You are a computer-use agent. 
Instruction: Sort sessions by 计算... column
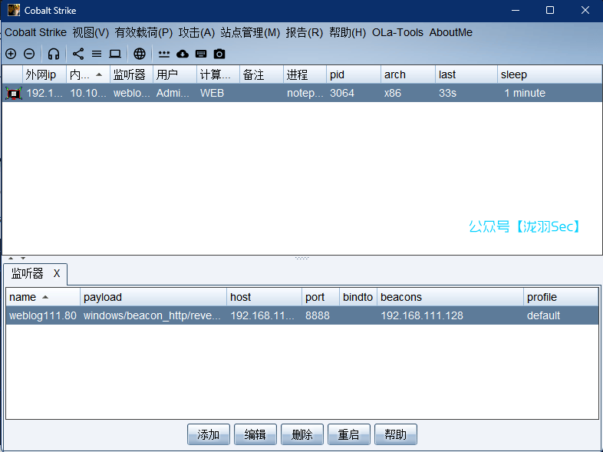pos(219,74)
